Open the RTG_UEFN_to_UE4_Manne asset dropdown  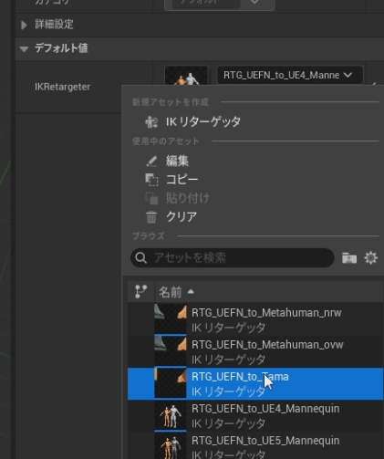pyautogui.click(x=290, y=75)
